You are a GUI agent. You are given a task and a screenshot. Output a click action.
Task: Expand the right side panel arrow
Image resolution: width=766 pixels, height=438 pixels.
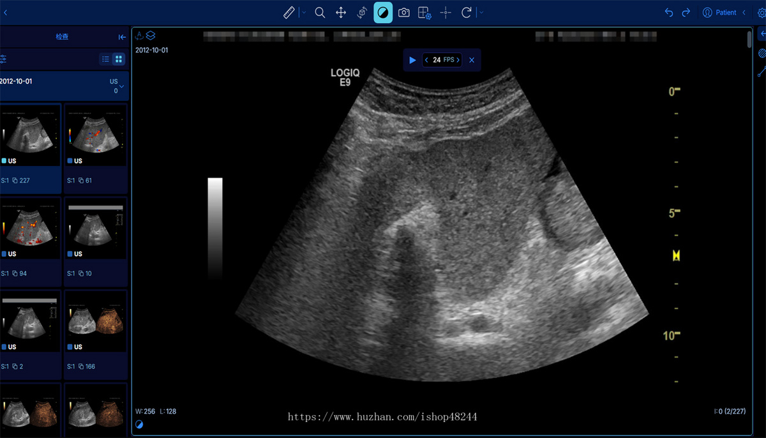coord(762,34)
